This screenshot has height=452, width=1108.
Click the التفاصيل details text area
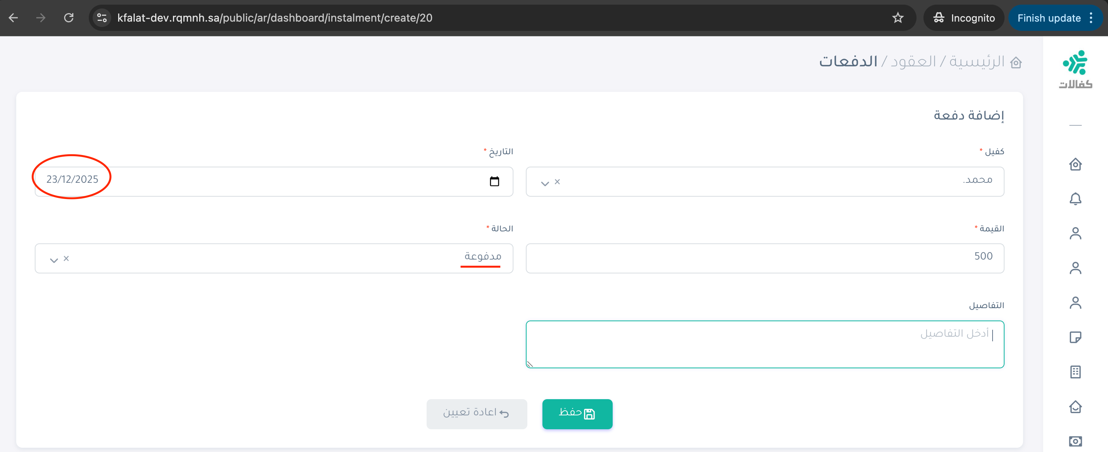coord(764,344)
